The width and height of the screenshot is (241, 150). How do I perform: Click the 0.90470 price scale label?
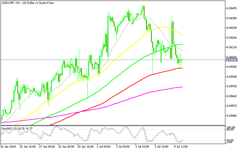[232, 8]
